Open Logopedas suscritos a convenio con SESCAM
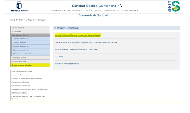This screenshot has height=113, width=190. pyautogui.click(x=29, y=89)
